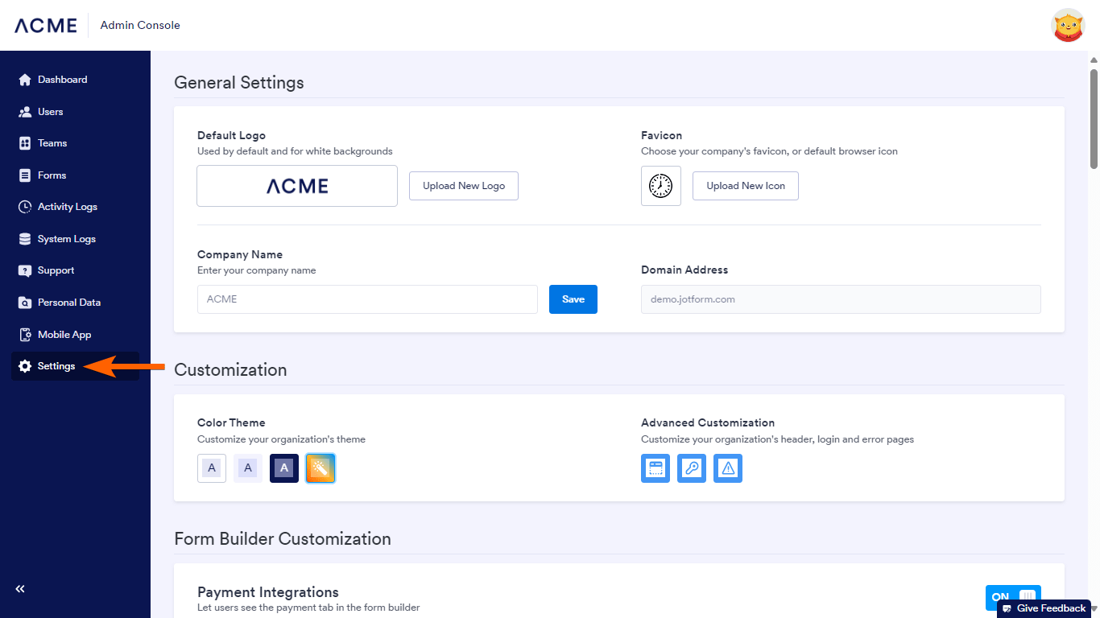Viewport: 1100px width, 618px height.
Task: Go to Dashboard in sidebar
Action: pyautogui.click(x=62, y=80)
